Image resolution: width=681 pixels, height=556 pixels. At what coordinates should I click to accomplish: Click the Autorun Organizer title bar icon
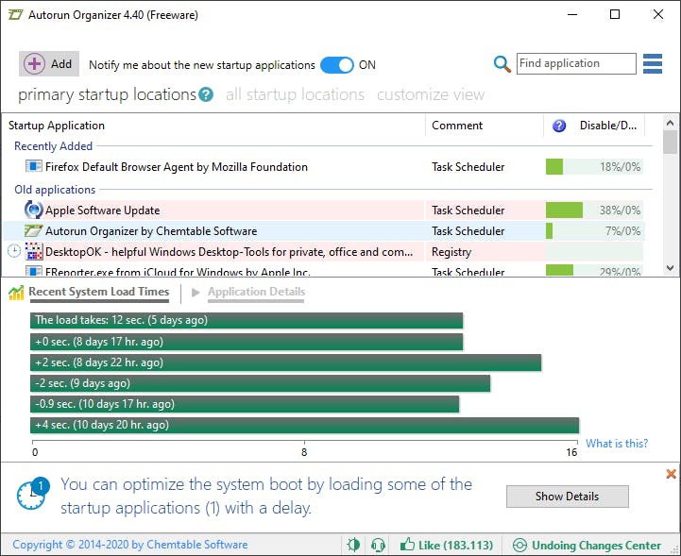[16, 15]
